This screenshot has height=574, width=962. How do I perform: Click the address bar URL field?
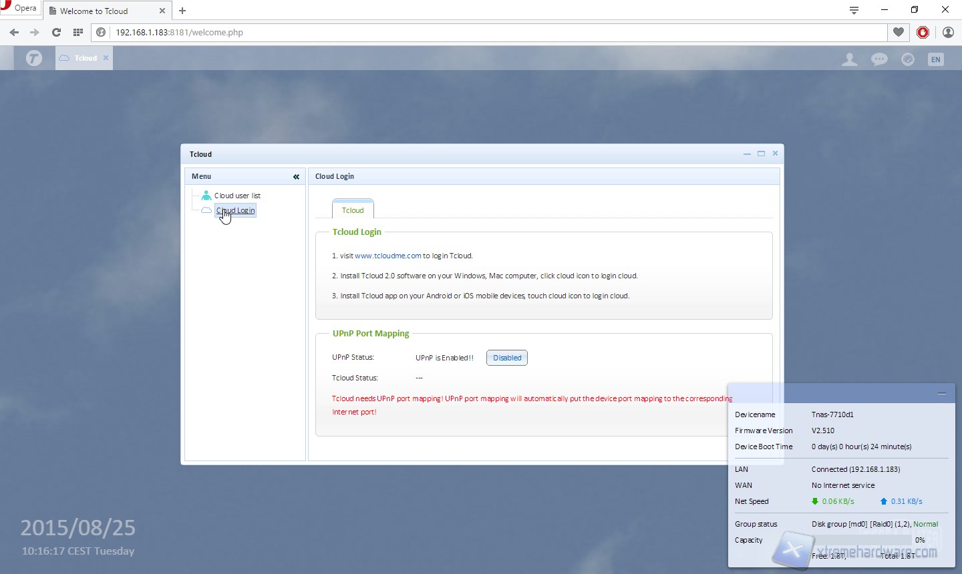pyautogui.click(x=468, y=32)
